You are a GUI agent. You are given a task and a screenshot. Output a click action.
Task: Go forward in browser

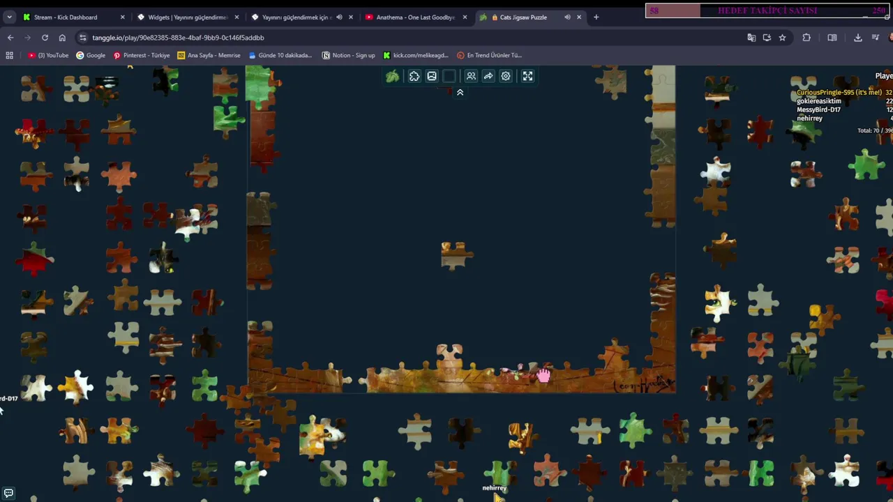point(27,38)
